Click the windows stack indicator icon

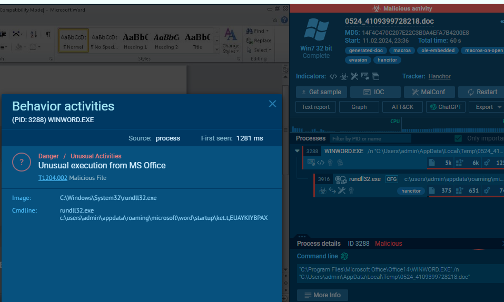pyautogui.click(x=375, y=76)
